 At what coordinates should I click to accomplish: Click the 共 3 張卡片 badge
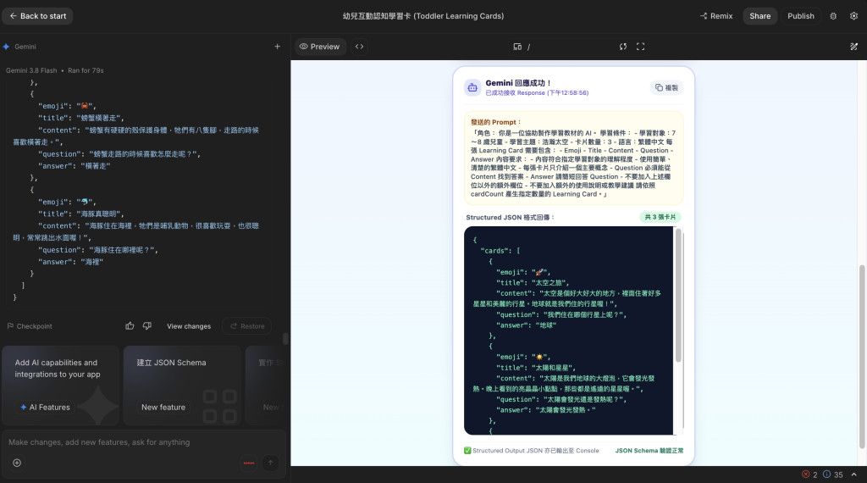[660, 217]
